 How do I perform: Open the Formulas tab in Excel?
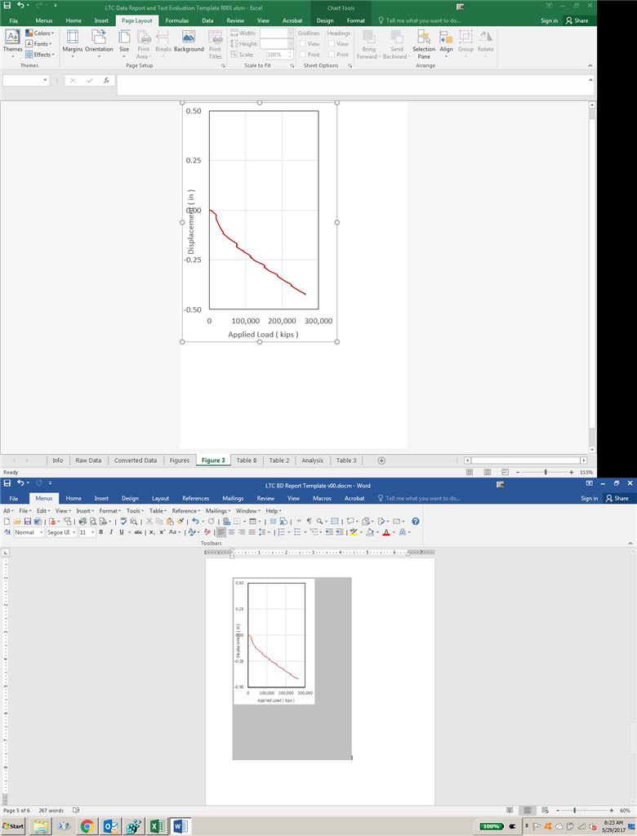coord(177,20)
